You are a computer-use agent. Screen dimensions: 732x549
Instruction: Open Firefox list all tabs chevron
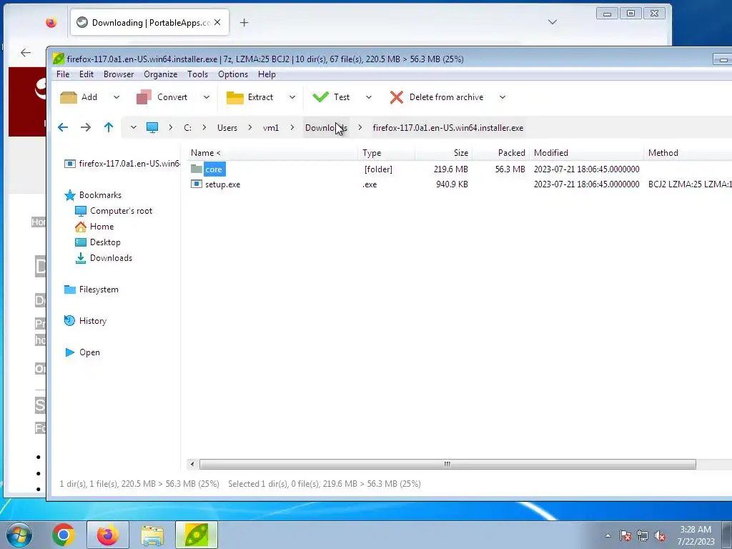(553, 22)
